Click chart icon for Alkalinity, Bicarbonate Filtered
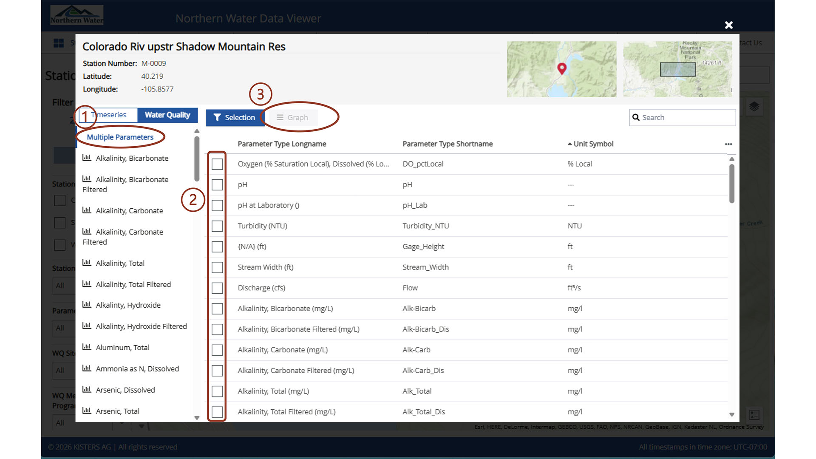 coord(87,179)
